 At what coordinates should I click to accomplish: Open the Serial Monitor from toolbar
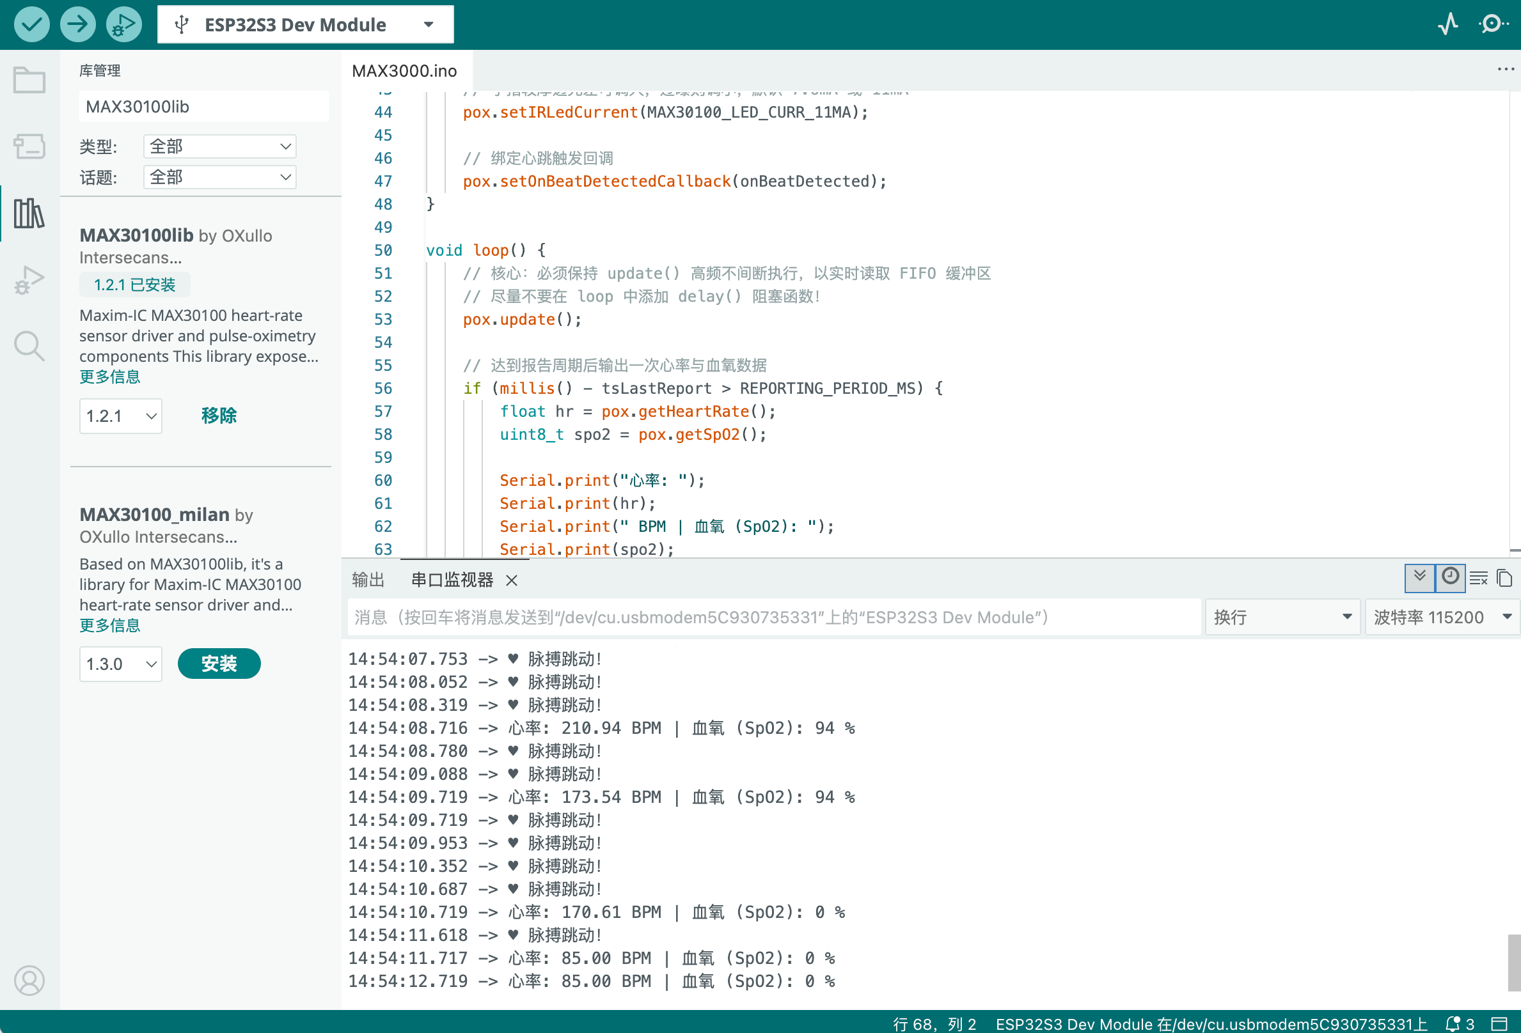point(1493,25)
